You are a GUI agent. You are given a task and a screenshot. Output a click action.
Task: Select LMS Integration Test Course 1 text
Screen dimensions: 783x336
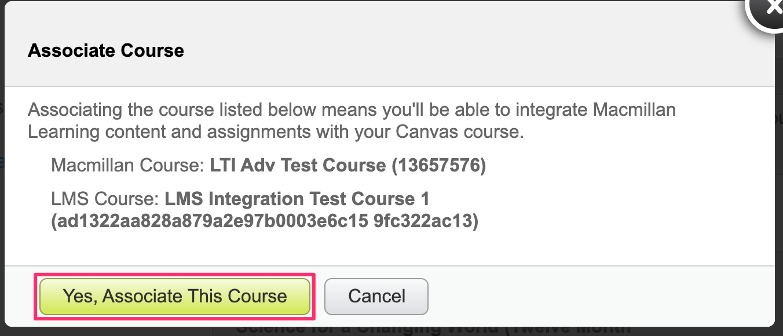coord(296,199)
